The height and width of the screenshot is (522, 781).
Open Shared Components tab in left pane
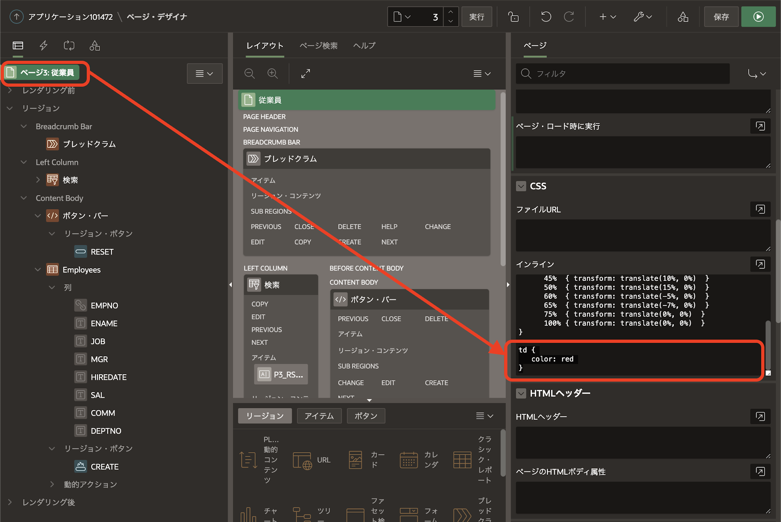95,46
